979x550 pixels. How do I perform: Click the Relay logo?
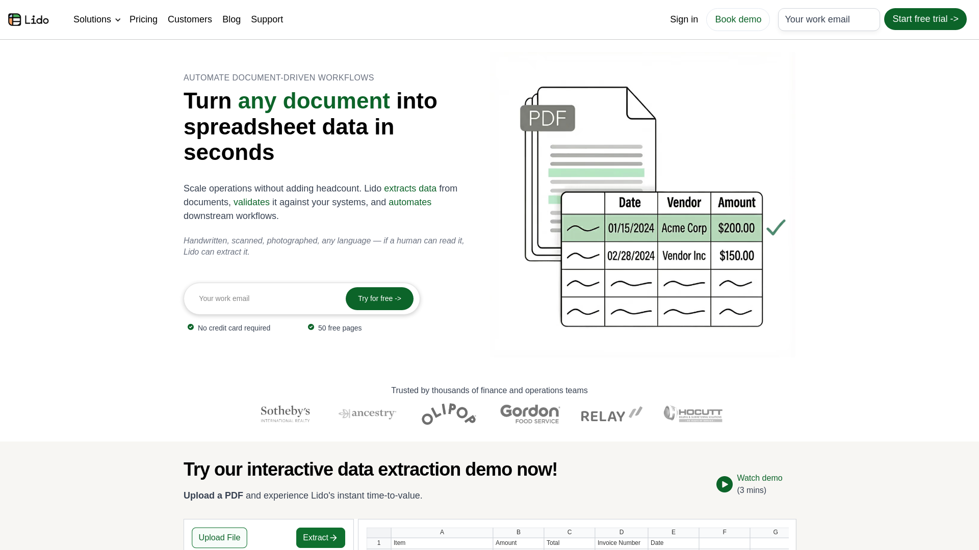611,415
